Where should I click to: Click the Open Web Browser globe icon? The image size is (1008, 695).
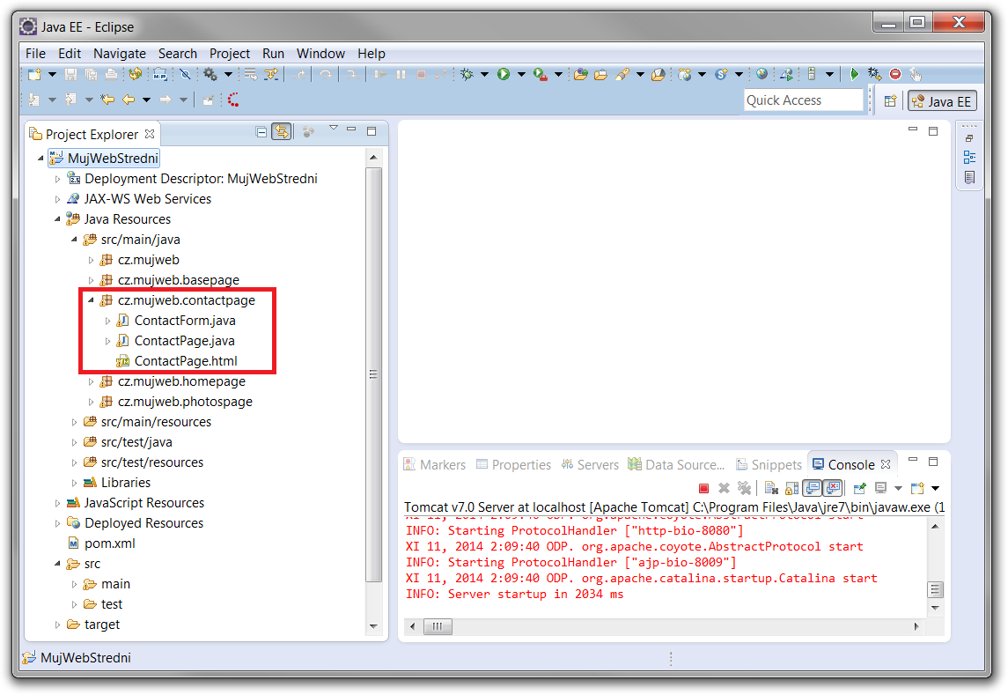tap(762, 75)
